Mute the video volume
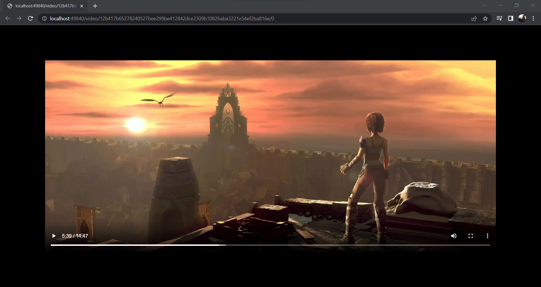This screenshot has width=541, height=287. tap(454, 236)
